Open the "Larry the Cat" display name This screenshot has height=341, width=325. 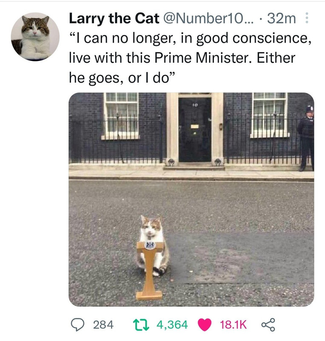click(x=114, y=18)
